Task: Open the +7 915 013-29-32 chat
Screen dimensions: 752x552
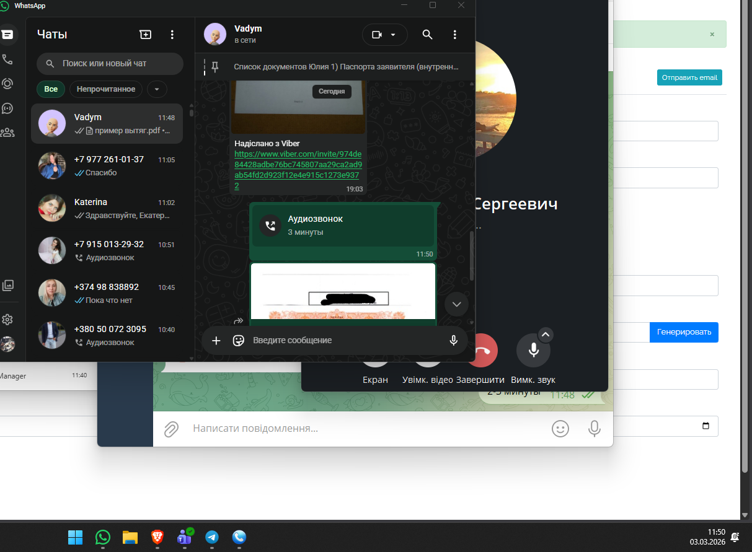Action: pos(107,250)
